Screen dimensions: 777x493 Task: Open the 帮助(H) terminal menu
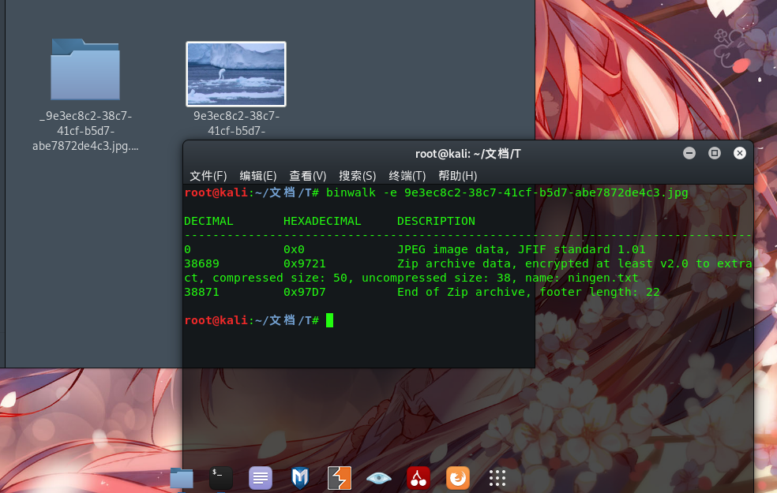click(x=457, y=176)
